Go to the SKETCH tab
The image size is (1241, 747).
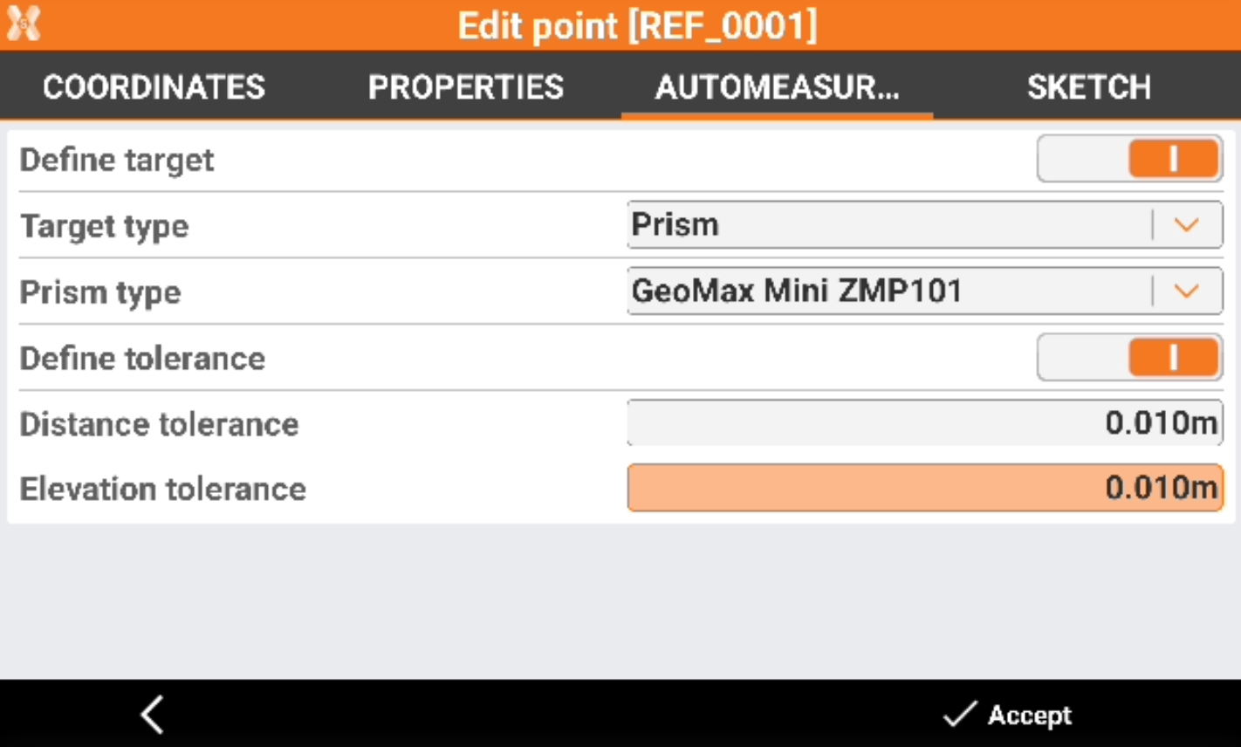[x=1088, y=87]
